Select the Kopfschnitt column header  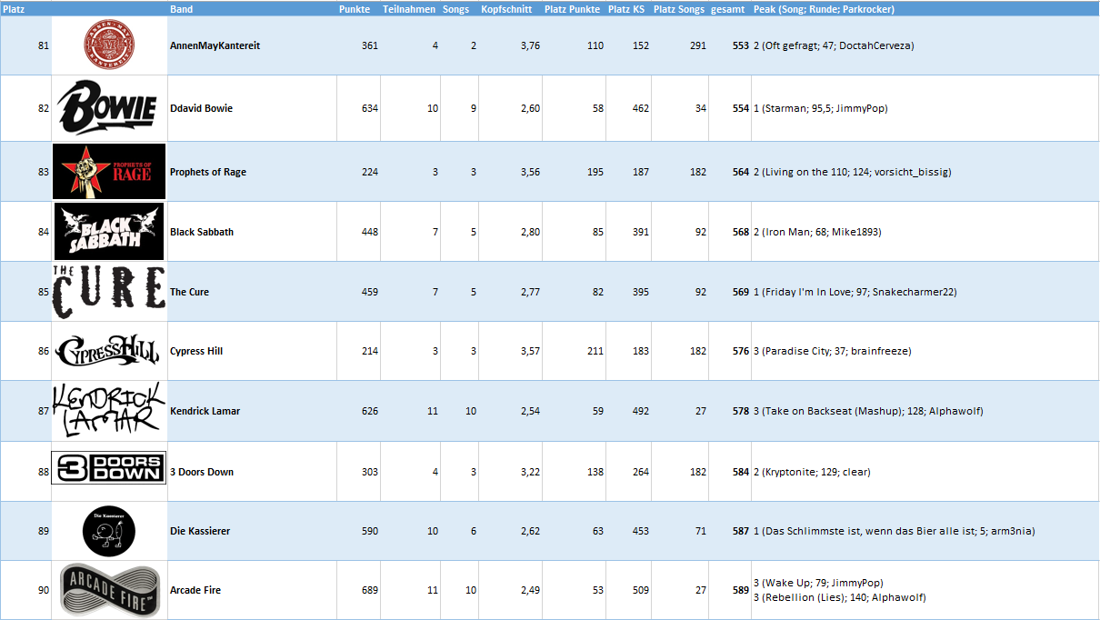(506, 9)
